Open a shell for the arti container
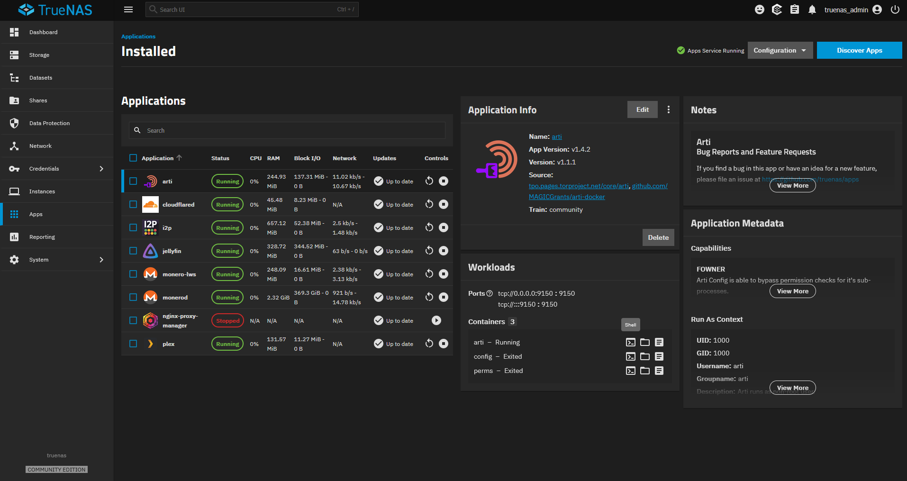The width and height of the screenshot is (907, 481). [630, 342]
